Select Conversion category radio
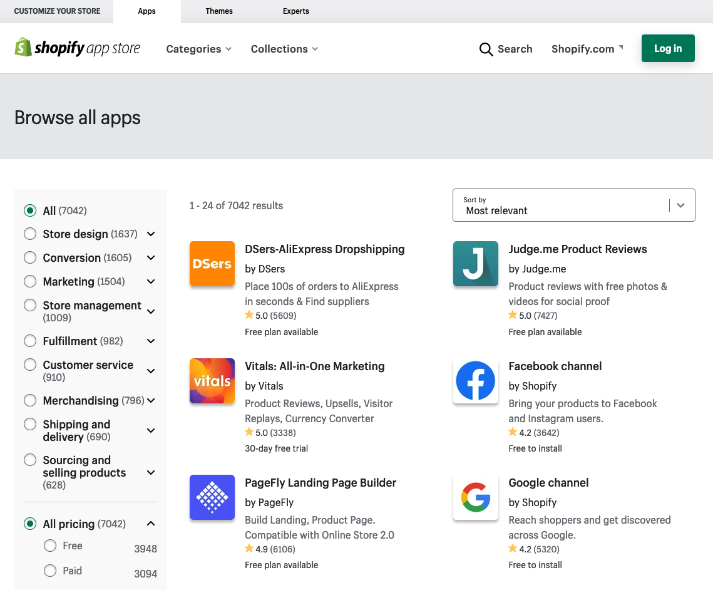Viewport: 713px width, 590px height. tap(30, 257)
